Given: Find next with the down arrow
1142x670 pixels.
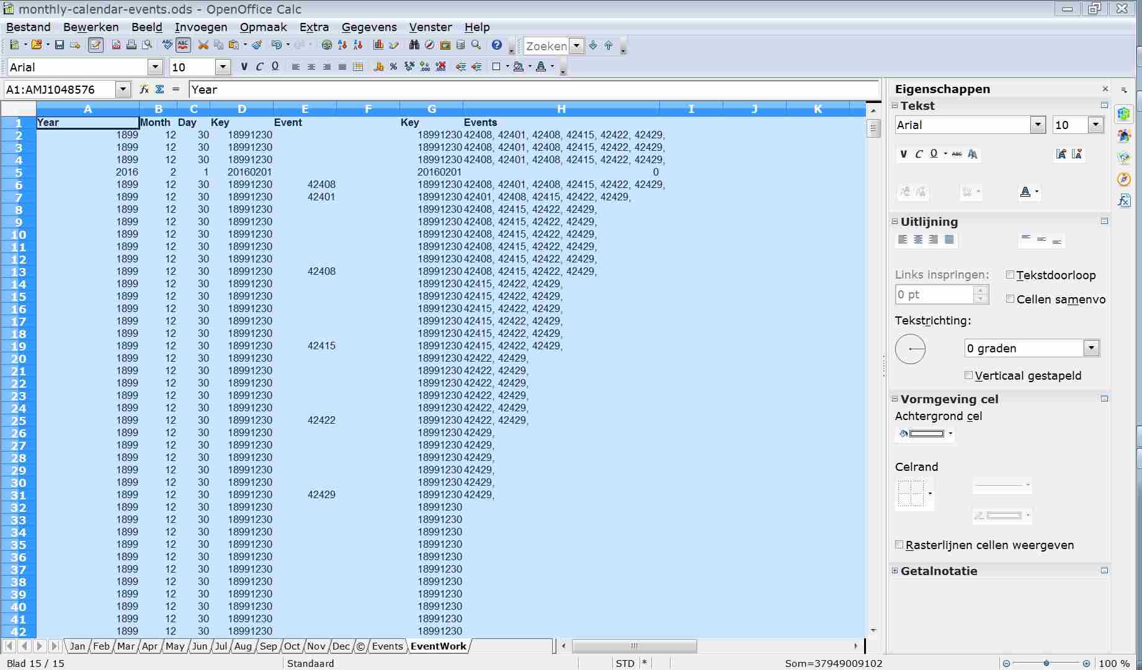Looking at the screenshot, I should pyautogui.click(x=593, y=45).
